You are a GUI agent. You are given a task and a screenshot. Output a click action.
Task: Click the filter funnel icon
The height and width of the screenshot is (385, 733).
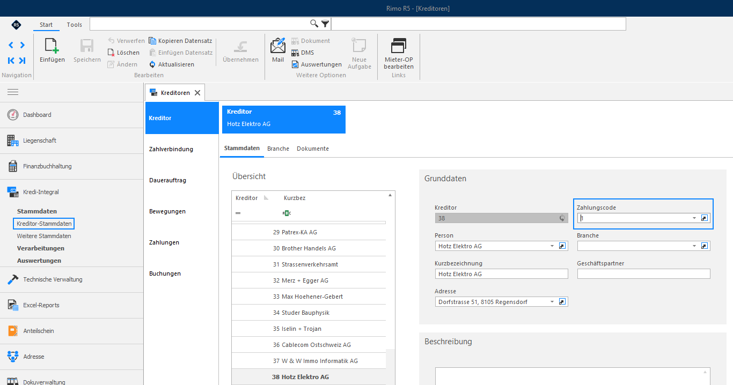pyautogui.click(x=325, y=24)
